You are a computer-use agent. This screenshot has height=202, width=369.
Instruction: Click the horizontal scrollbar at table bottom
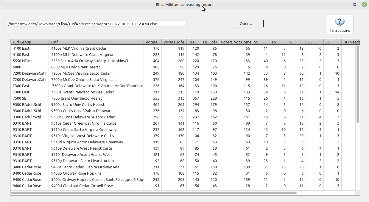(x=154, y=193)
